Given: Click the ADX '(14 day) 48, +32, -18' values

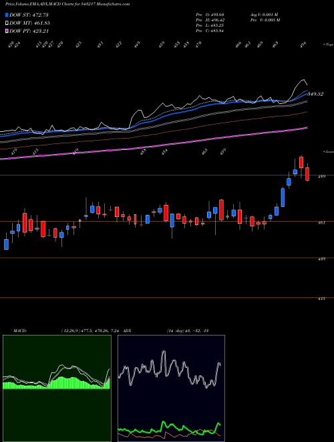Looking at the screenshot, I should pyautogui.click(x=188, y=331).
